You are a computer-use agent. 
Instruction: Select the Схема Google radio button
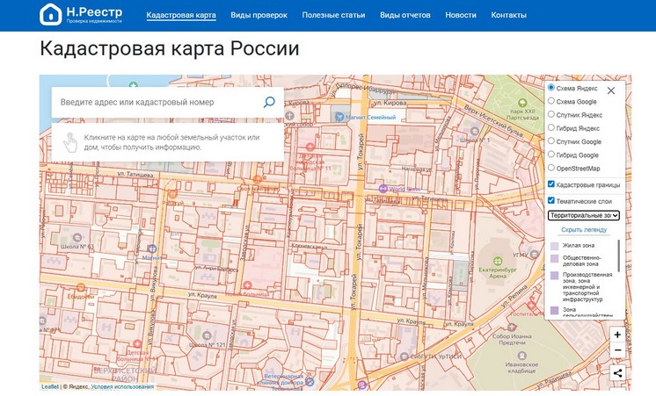pyautogui.click(x=551, y=101)
